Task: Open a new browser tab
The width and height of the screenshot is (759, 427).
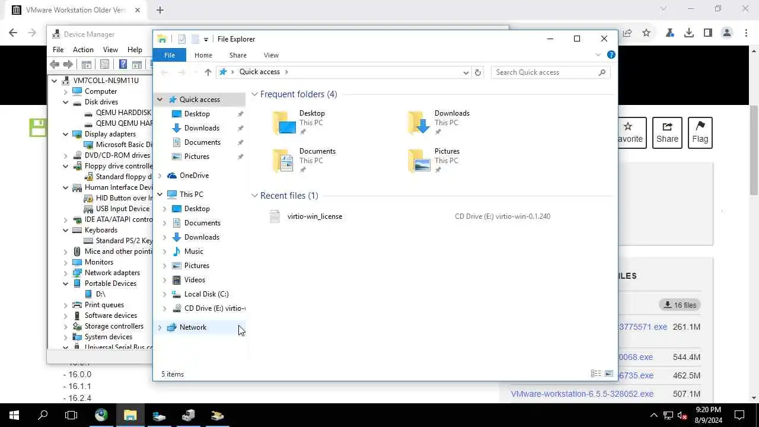Action: point(160,9)
